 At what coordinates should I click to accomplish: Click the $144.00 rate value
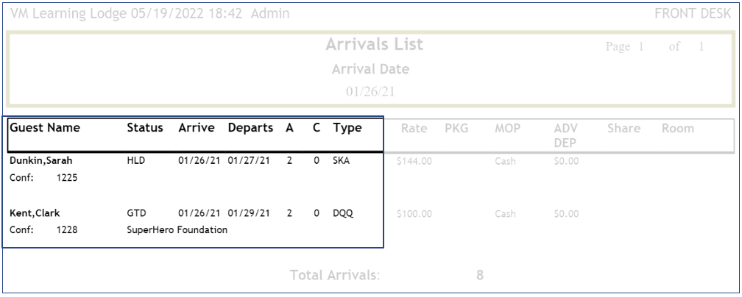click(x=414, y=161)
